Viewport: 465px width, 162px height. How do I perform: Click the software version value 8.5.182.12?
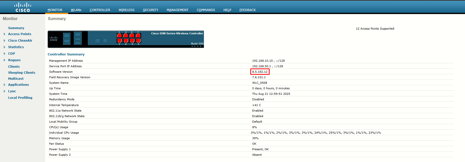[x=260, y=72]
